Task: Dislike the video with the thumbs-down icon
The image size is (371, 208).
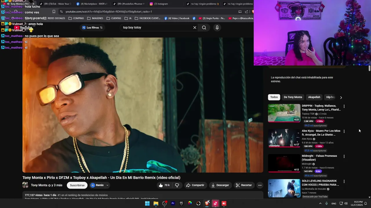Action: (177, 185)
